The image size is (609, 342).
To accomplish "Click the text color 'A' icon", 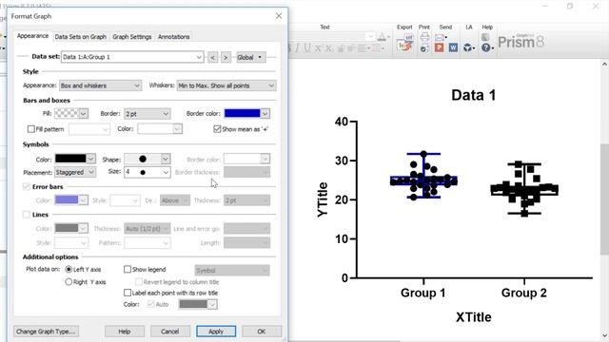I will pyautogui.click(x=382, y=37).
